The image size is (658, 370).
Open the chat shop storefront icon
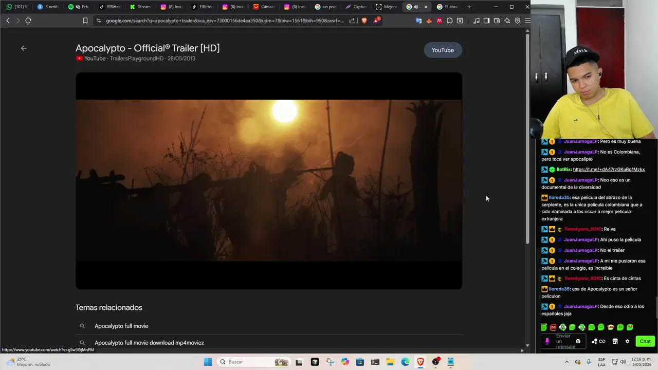tap(615, 341)
